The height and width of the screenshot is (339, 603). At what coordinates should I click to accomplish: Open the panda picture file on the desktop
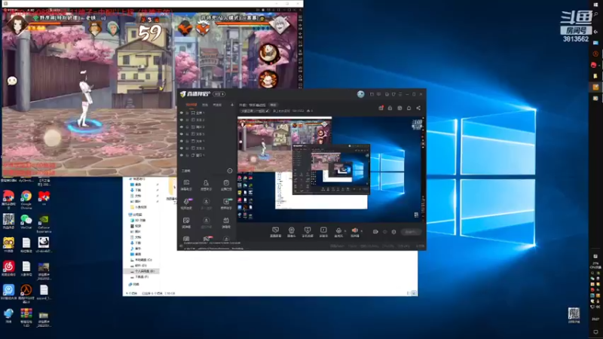pos(44,244)
